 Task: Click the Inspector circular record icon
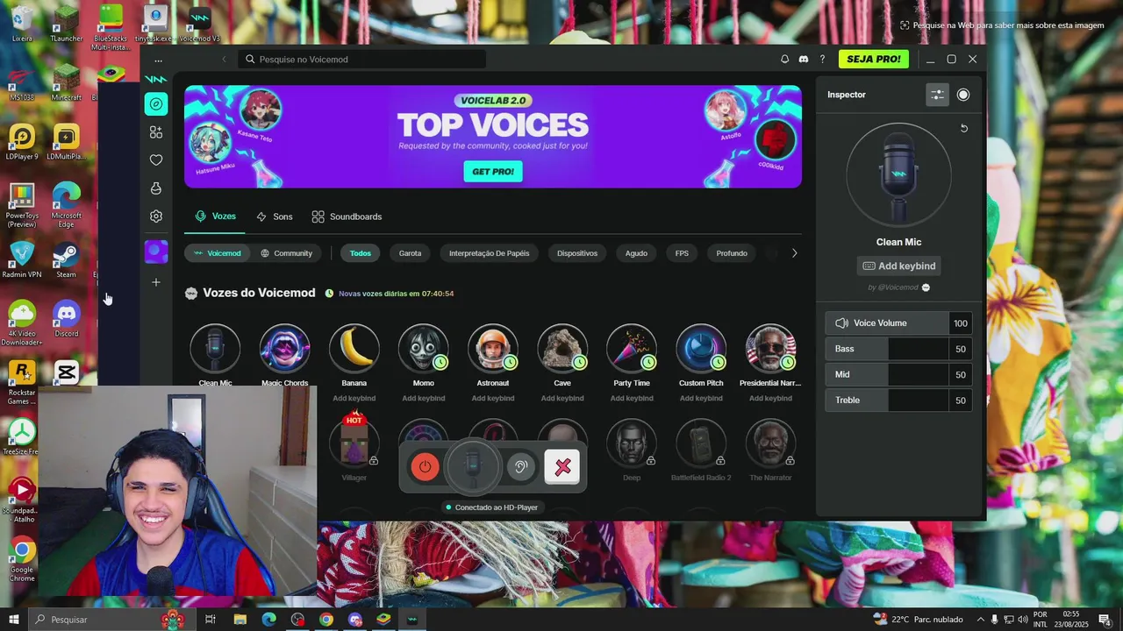click(963, 95)
